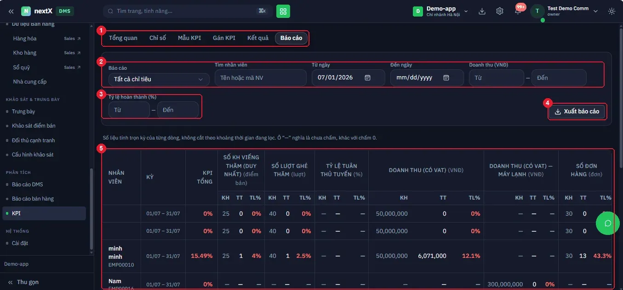Click Thu gọn collapse button
Viewport: 623px width, 290px height.
click(x=23, y=282)
